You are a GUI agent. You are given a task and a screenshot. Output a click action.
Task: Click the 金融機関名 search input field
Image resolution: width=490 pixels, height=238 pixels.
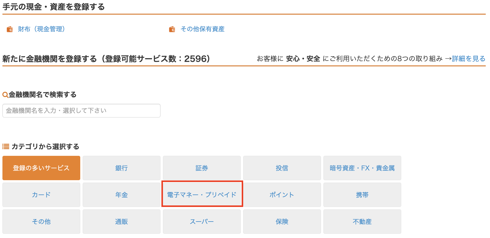pyautogui.click(x=81, y=111)
